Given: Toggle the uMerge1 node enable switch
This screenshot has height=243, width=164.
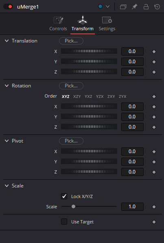Looking at the screenshot, I should point(8,7).
